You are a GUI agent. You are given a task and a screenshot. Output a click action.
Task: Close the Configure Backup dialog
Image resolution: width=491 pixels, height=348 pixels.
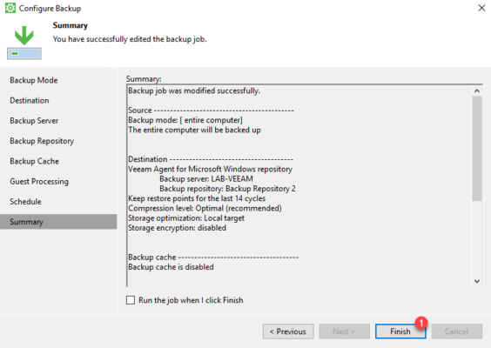481,8
